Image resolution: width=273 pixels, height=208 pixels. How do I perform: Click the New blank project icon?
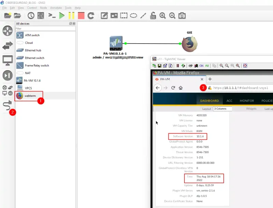coord(8,15)
